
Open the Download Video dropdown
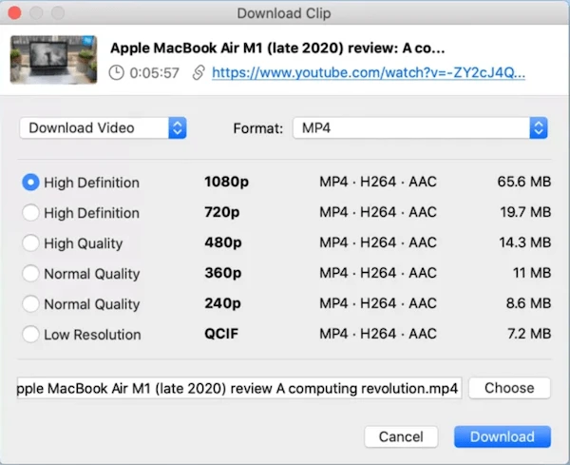click(103, 128)
